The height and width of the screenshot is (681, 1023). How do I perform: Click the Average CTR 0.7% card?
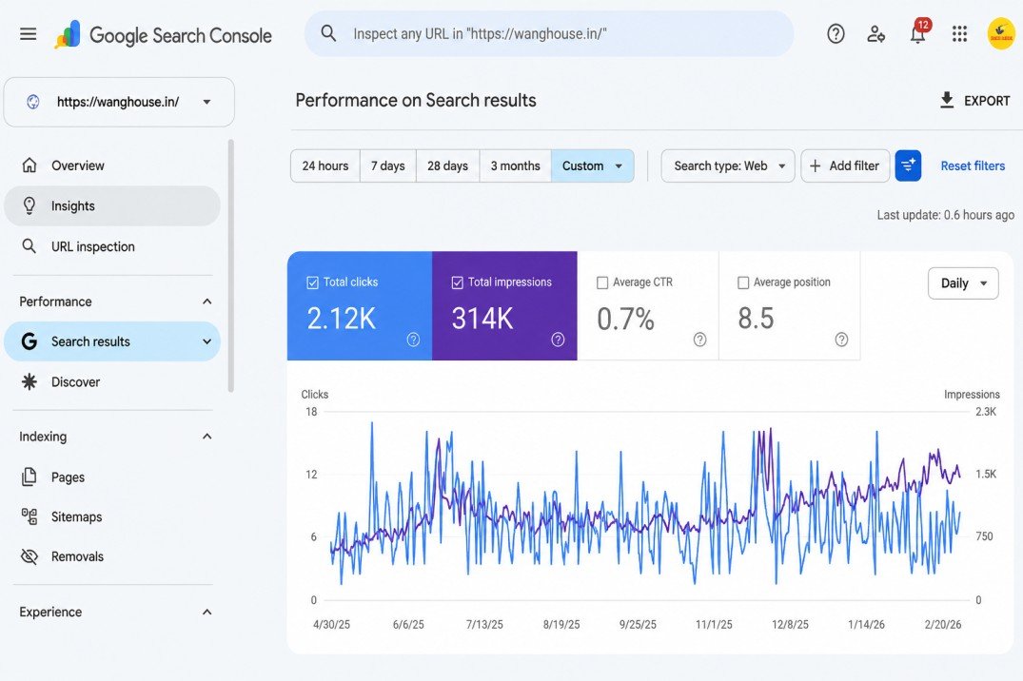tap(648, 306)
